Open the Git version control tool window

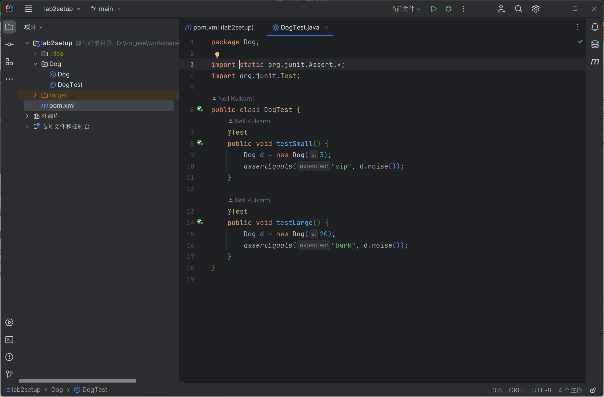pyautogui.click(x=9, y=374)
